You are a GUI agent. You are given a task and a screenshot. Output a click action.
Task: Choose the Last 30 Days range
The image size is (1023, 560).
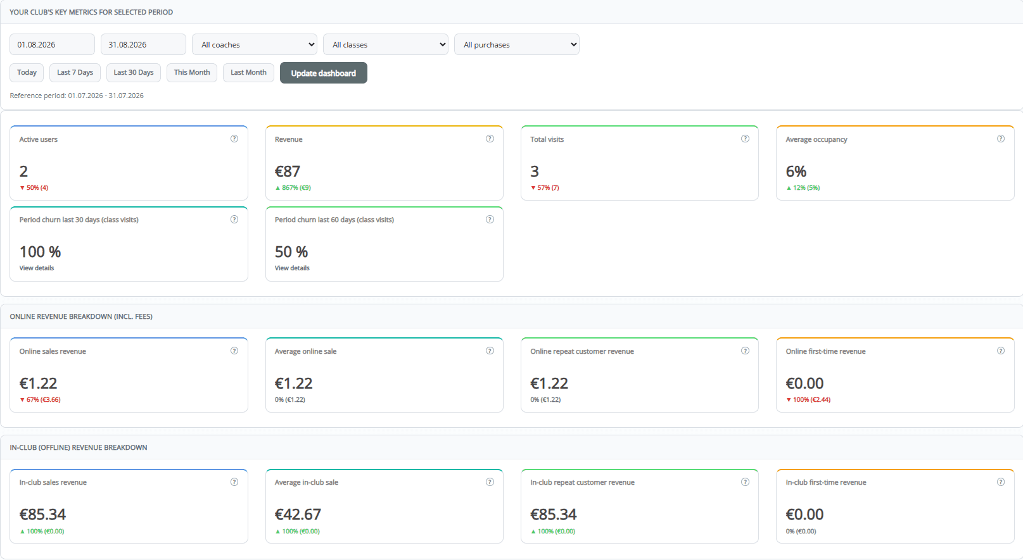click(x=134, y=73)
